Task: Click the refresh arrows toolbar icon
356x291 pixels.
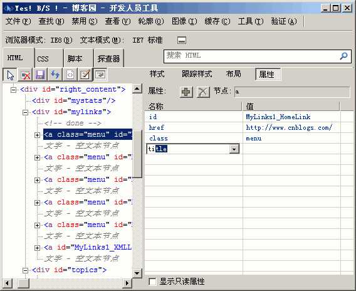Action: [55, 75]
